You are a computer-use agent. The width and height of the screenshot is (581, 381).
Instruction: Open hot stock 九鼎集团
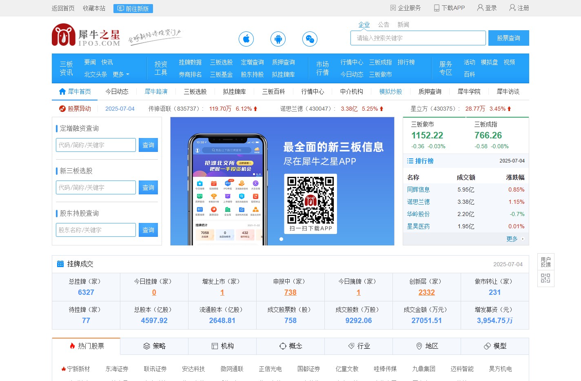(x=424, y=369)
